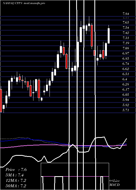Click the 5.82 price axis label
136x190 pixels.
[126, 105]
